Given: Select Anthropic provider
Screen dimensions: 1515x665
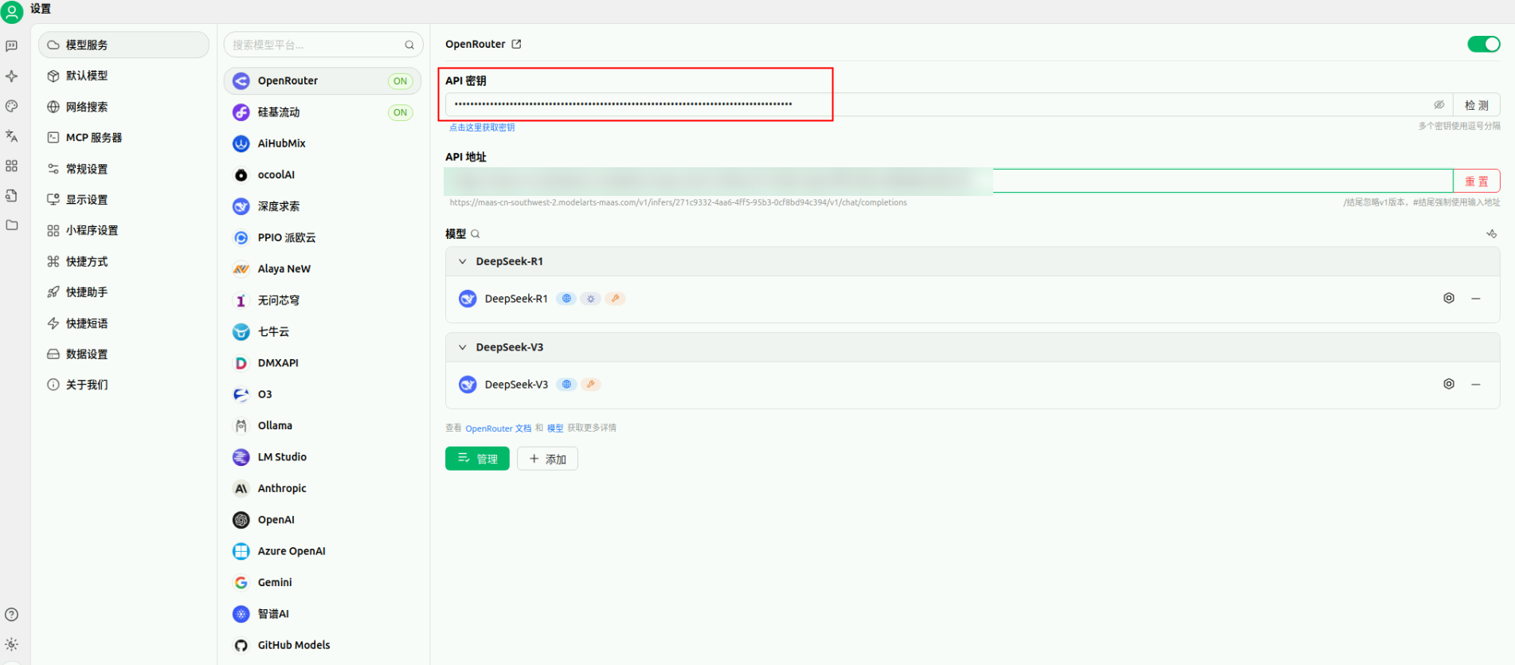Looking at the screenshot, I should pos(322,488).
